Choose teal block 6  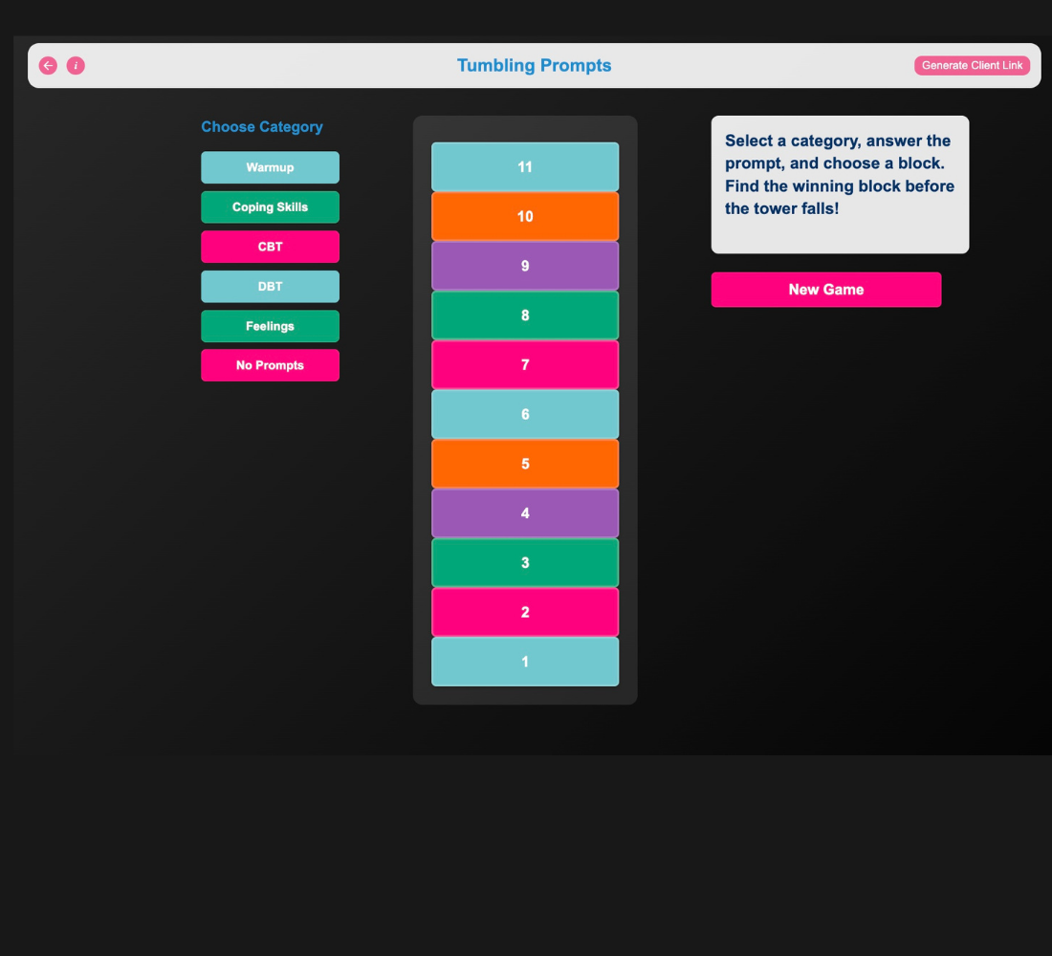[x=525, y=415]
